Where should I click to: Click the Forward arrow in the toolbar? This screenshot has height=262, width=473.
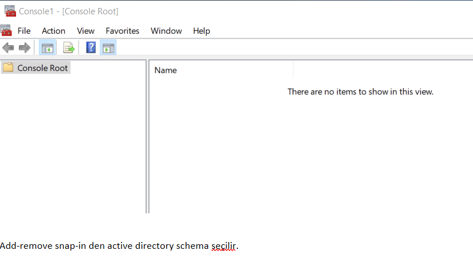(x=24, y=48)
